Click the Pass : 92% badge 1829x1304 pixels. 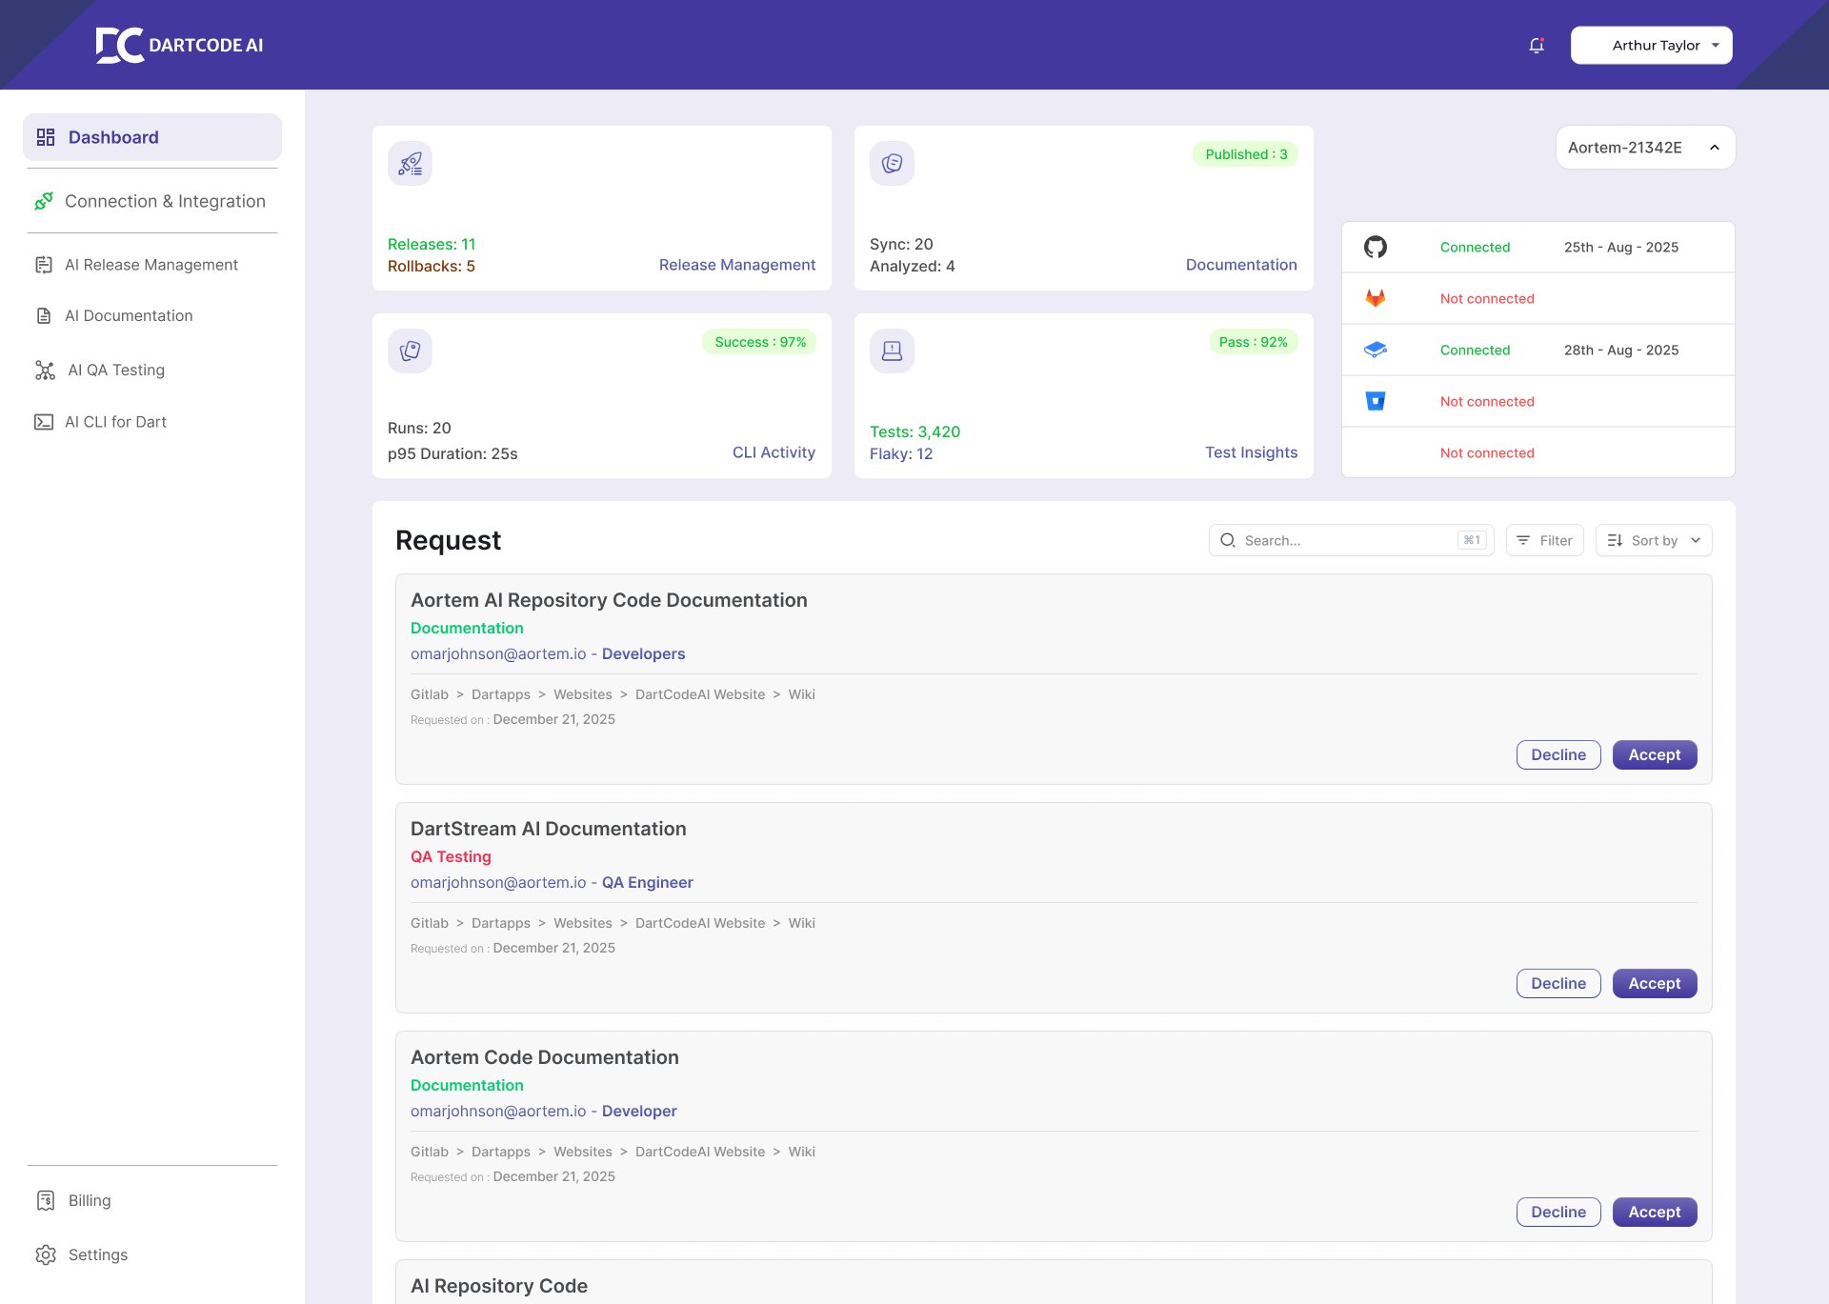(x=1254, y=342)
